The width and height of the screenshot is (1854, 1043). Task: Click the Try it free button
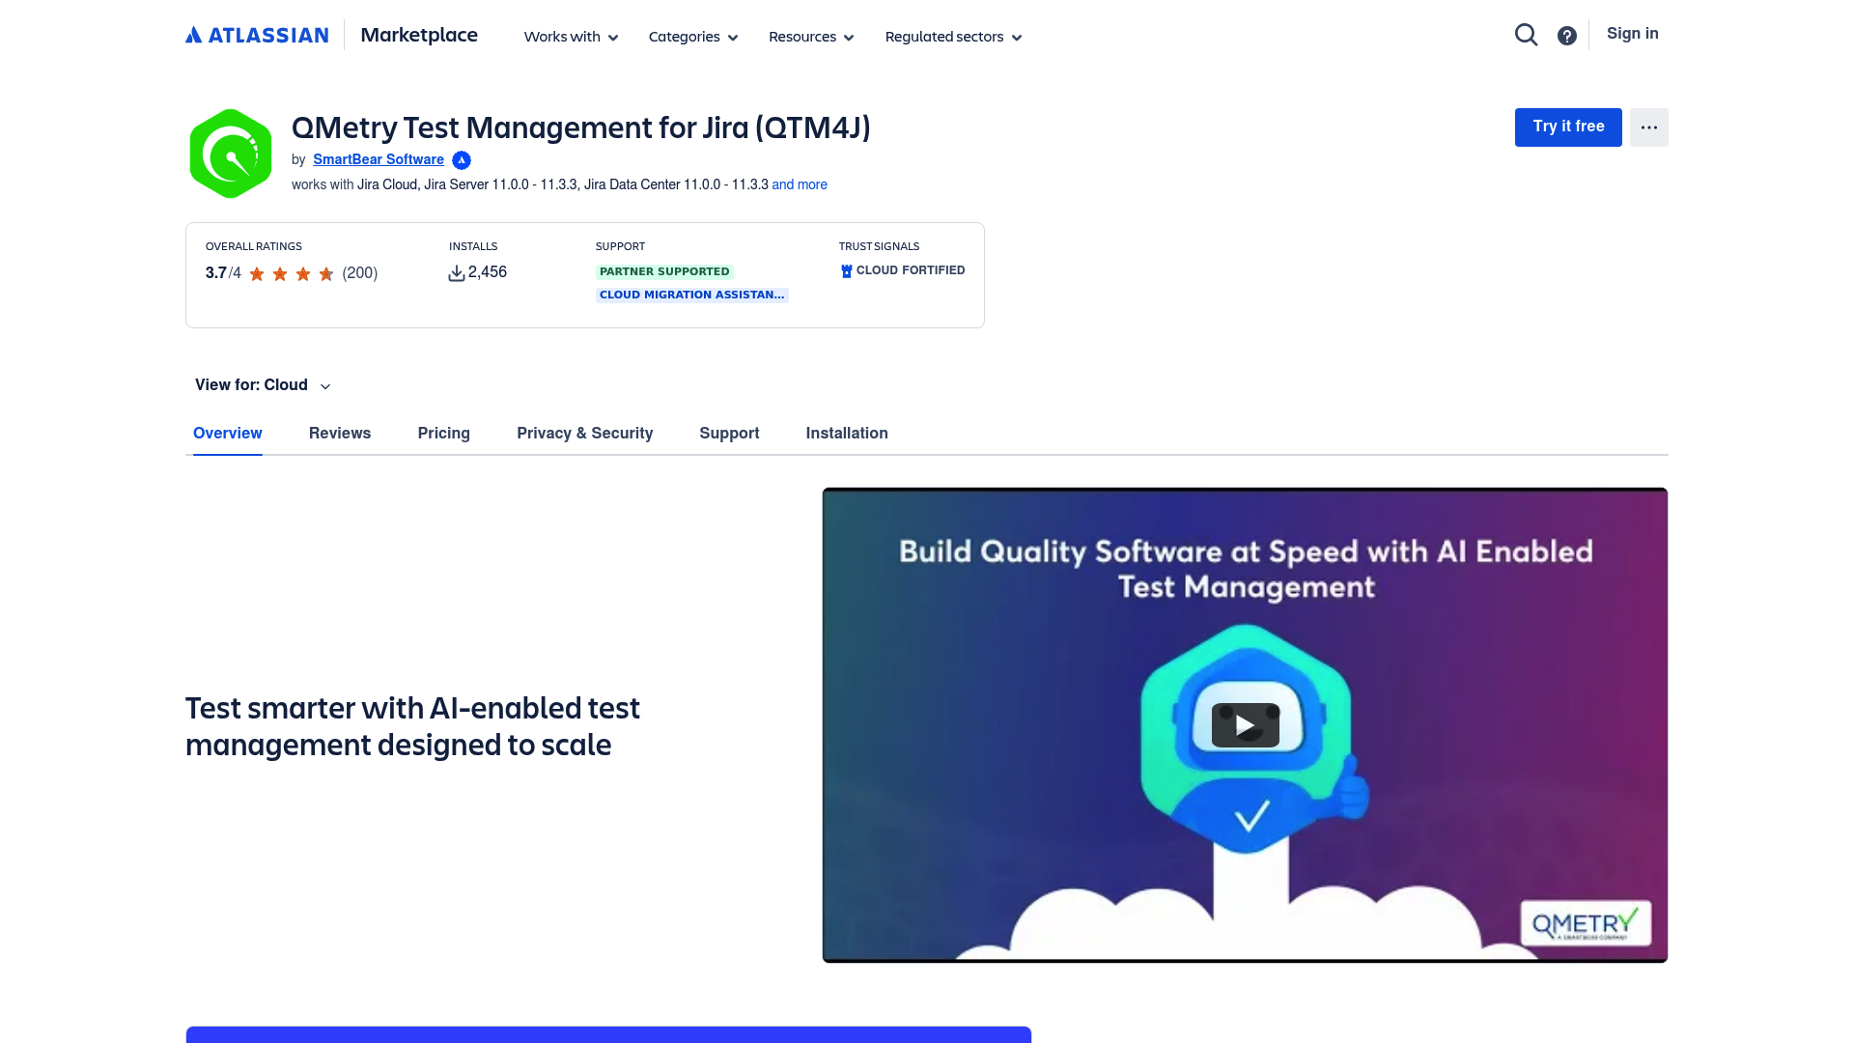point(1567,127)
